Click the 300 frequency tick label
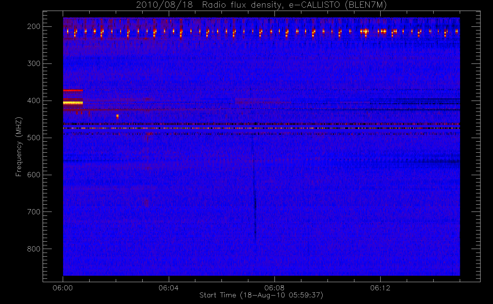This screenshot has width=493, height=304. [x=34, y=64]
